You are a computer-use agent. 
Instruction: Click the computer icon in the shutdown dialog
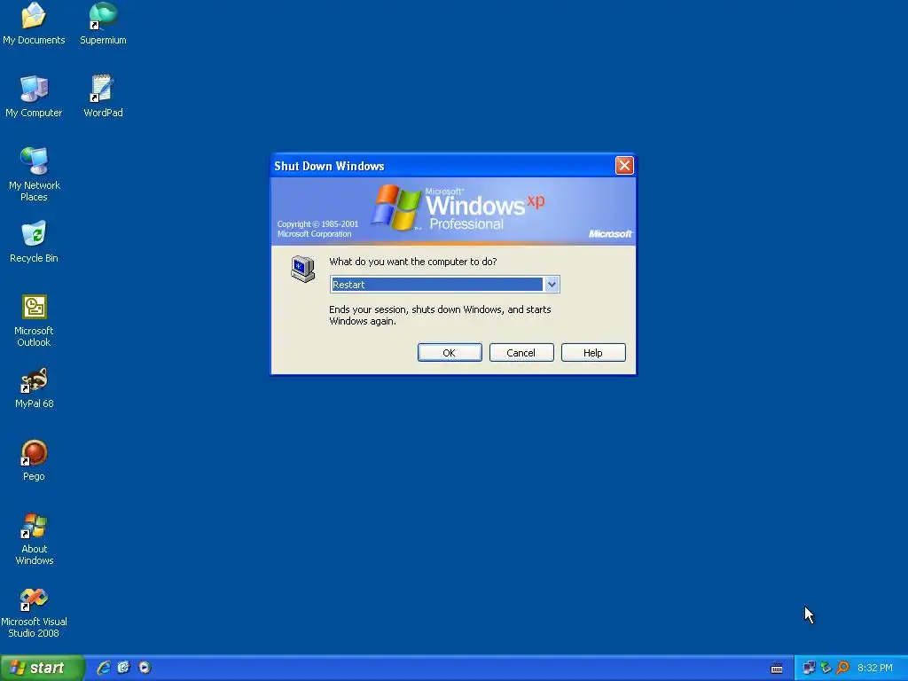click(x=303, y=269)
